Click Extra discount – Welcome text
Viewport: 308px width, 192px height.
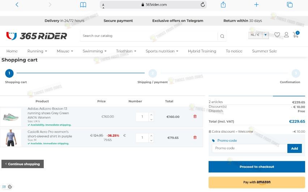click(232, 132)
